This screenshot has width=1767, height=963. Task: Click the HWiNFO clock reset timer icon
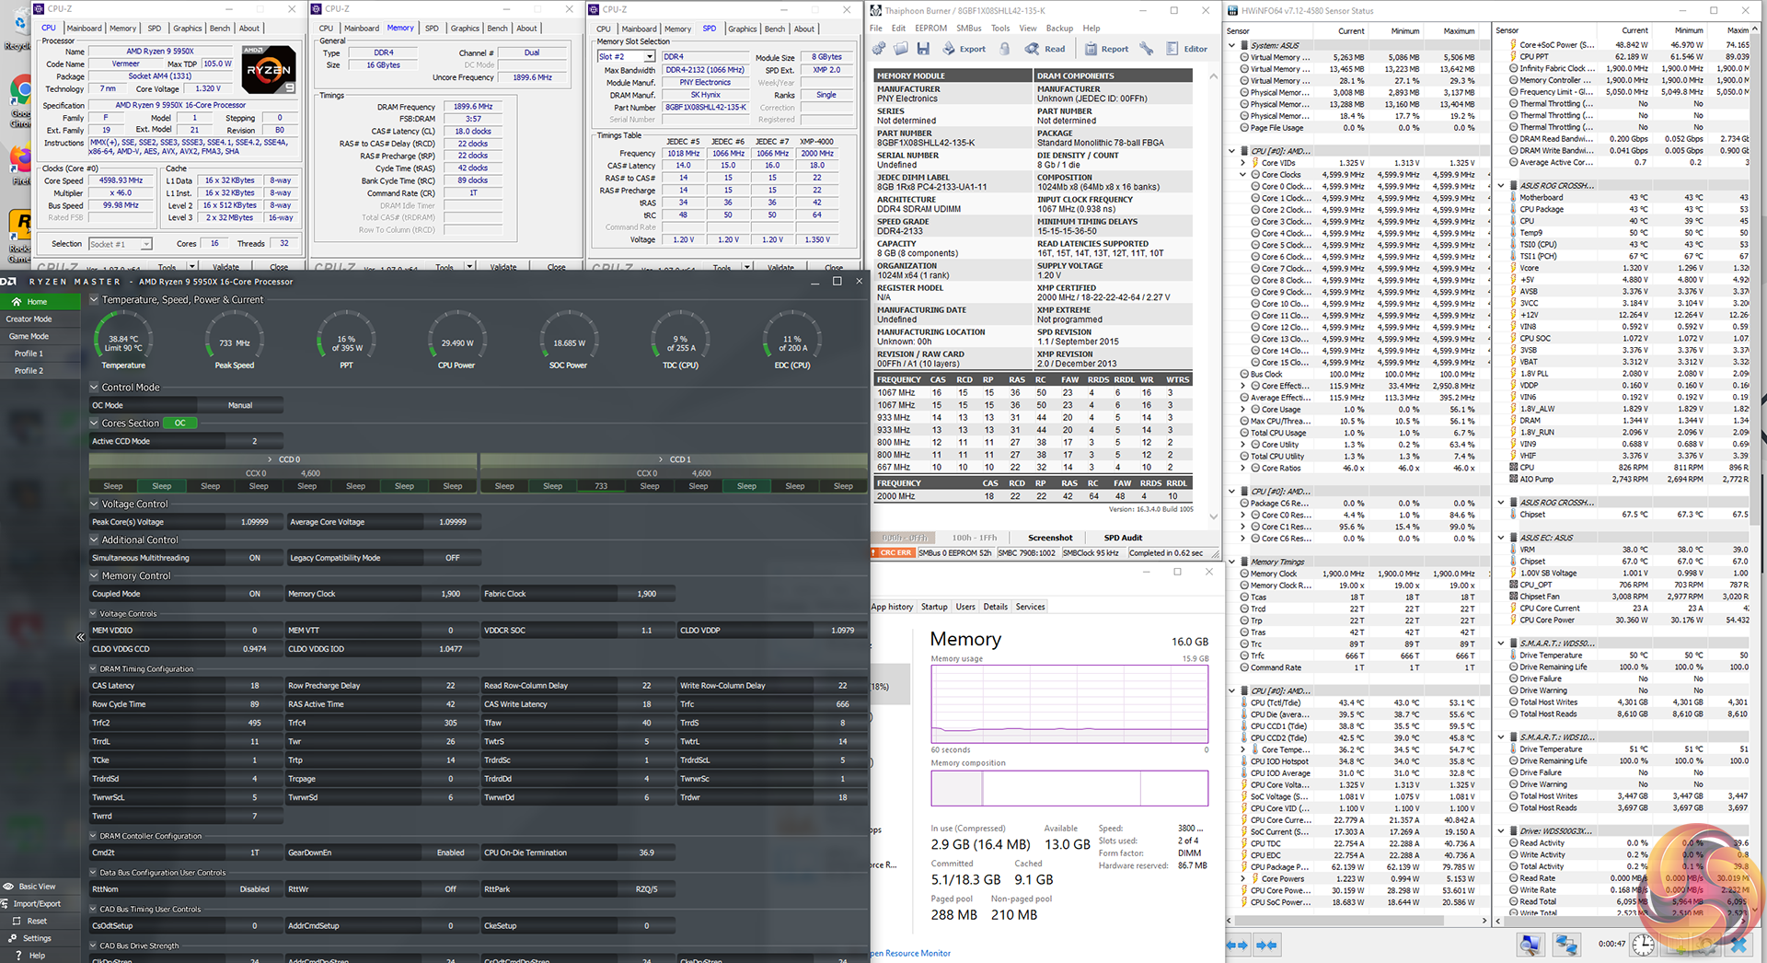tap(1643, 945)
